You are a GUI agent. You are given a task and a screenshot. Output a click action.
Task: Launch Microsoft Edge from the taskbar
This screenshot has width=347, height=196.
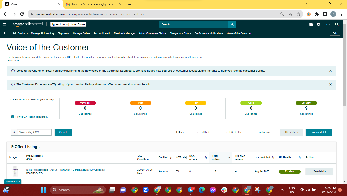tap(202, 190)
